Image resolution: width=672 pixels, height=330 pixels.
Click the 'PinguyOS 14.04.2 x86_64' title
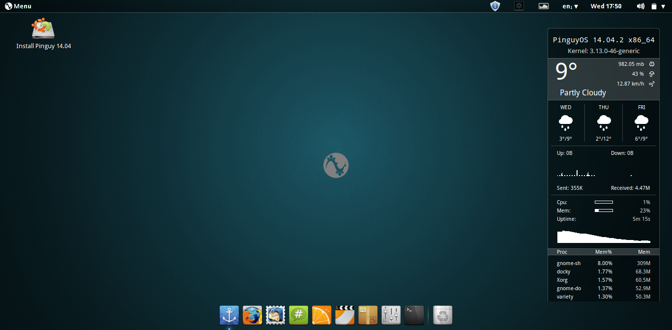pyautogui.click(x=604, y=40)
